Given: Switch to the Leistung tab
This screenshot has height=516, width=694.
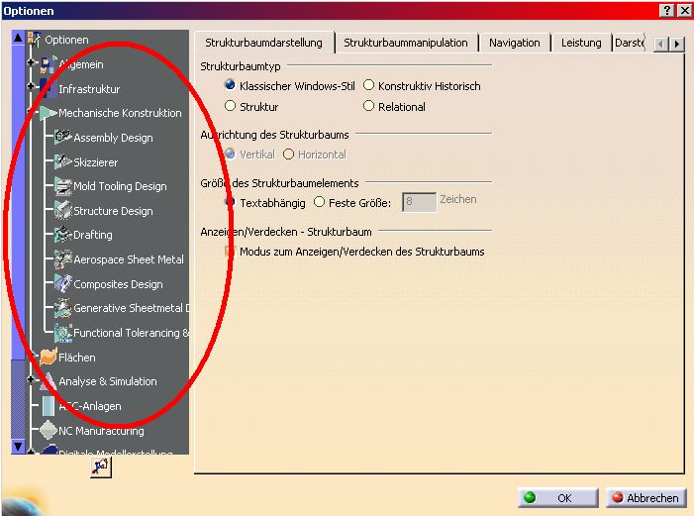Looking at the screenshot, I should pyautogui.click(x=581, y=43).
